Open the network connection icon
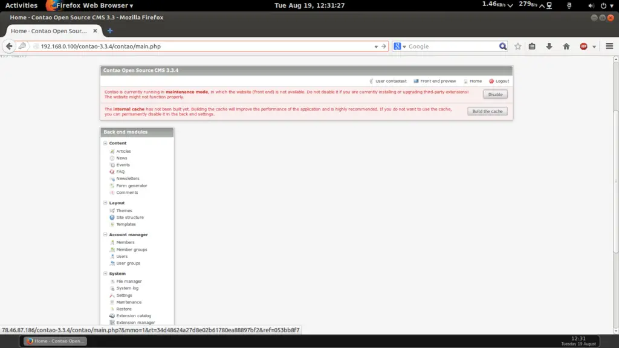This screenshot has height=348, width=619. [x=549, y=5]
